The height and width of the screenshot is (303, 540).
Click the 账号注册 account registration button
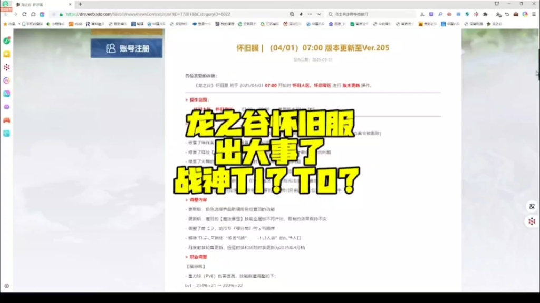coord(127,48)
